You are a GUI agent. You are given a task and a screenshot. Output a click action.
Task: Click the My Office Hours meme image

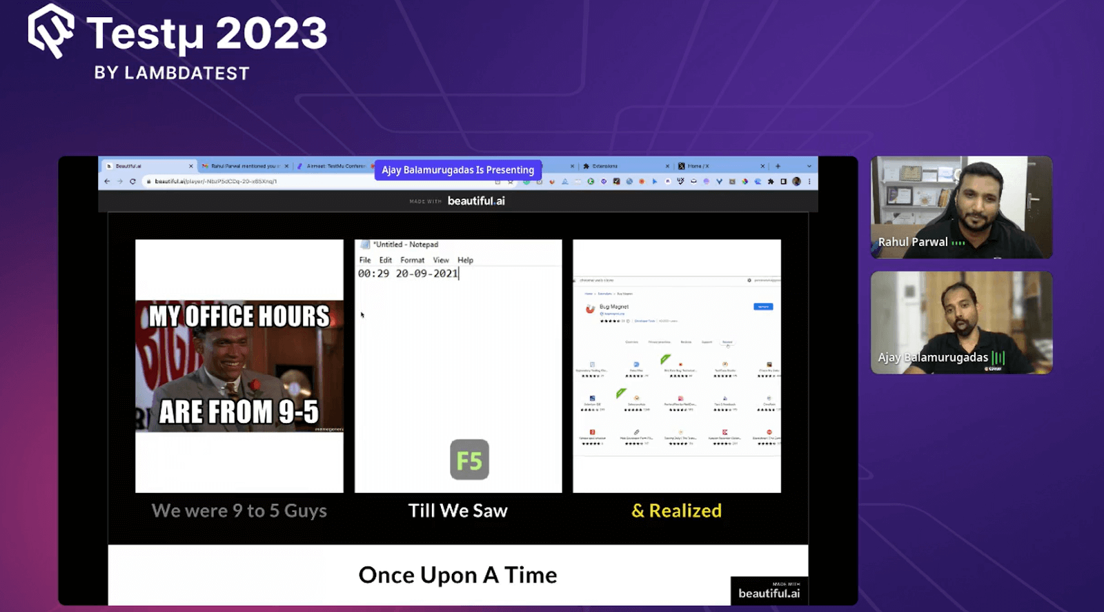pyautogui.click(x=239, y=366)
